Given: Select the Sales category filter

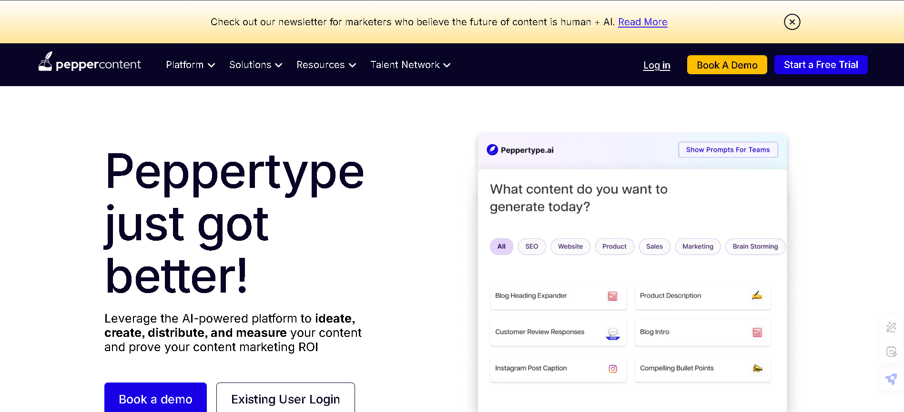Looking at the screenshot, I should (654, 246).
